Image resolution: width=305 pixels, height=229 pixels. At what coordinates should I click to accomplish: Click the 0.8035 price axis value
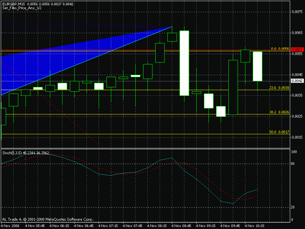[x=297, y=95]
